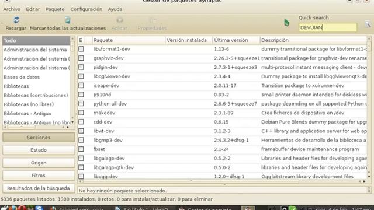Click the Secciones filter button
This screenshot has width=374, height=210.
(x=39, y=138)
